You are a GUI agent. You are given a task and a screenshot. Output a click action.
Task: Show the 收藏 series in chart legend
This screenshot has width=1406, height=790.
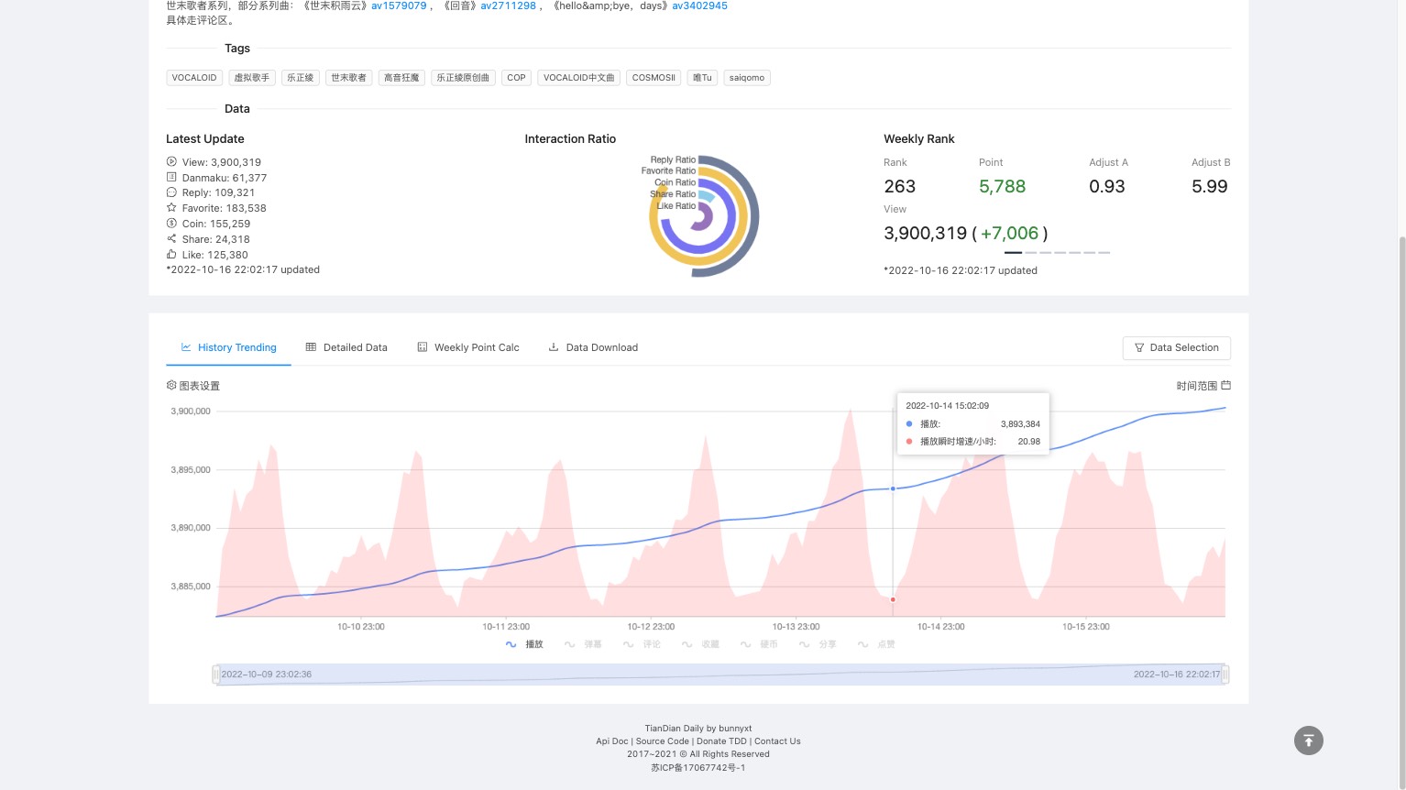coord(700,644)
